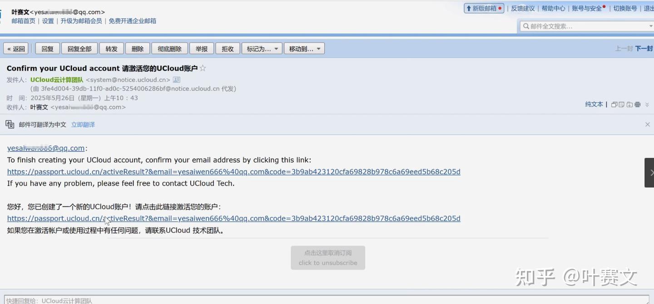Screen dimensions: 654x304
Task: Click the 拒收 button
Action: coord(228,49)
